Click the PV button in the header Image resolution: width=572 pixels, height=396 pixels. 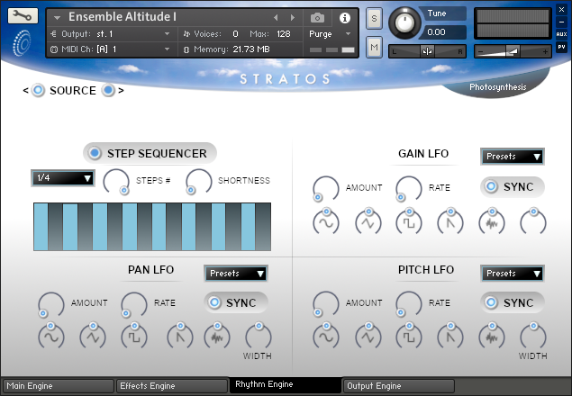561,47
